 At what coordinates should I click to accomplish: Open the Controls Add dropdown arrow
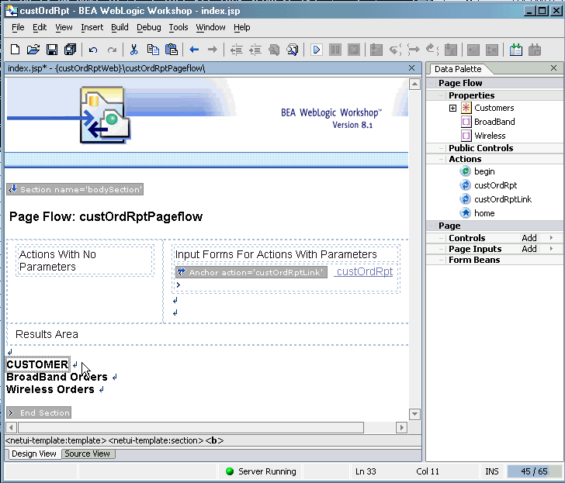click(551, 238)
